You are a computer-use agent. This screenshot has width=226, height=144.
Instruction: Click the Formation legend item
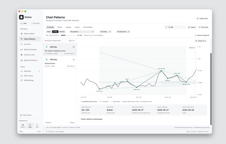[x=104, y=102]
